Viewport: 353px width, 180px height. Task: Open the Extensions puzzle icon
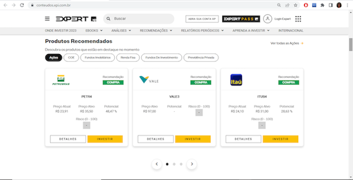(323, 5)
